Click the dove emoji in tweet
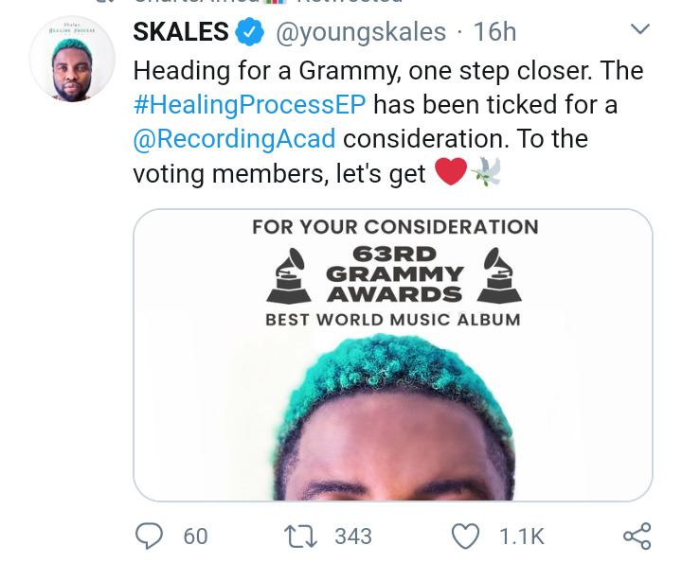The image size is (682, 563). click(x=485, y=171)
